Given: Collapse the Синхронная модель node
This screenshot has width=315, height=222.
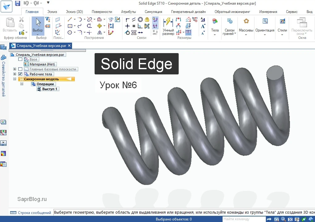Looking at the screenshot, I should coord(15,79).
